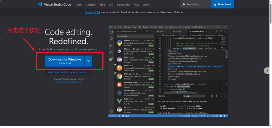Open the other platforms link
The height and width of the screenshot is (128, 272).
point(81,72)
